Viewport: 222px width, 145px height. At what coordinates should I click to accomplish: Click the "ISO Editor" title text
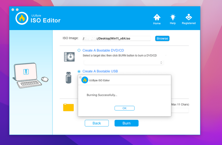(46, 20)
